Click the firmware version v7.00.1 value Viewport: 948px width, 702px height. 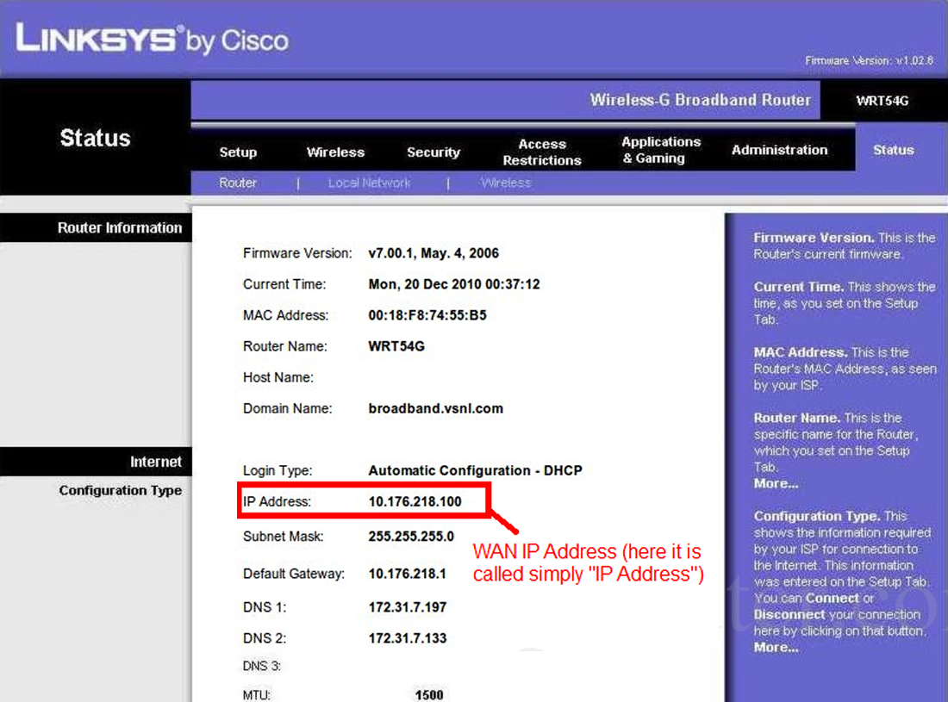click(433, 253)
